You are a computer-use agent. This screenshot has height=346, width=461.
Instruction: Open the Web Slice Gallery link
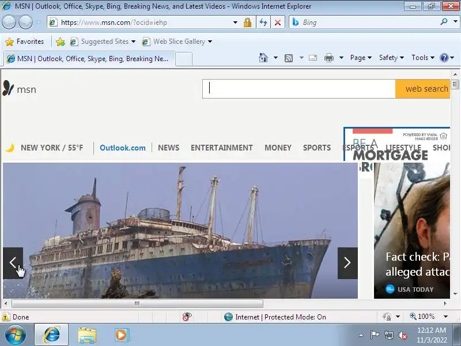tap(177, 42)
